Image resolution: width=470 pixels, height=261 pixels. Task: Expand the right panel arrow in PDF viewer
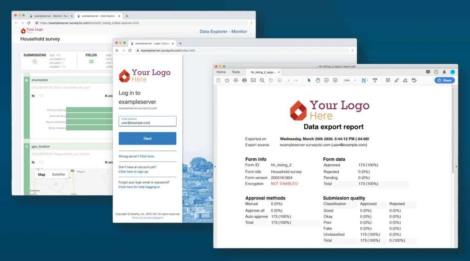tap(456, 167)
